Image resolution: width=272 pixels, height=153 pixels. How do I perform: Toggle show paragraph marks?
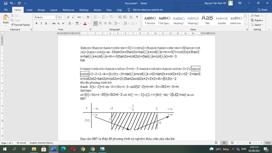pos(137,17)
